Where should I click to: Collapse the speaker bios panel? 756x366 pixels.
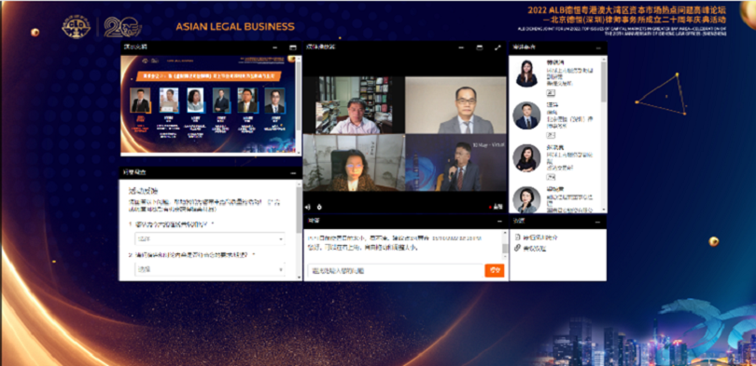[x=598, y=47]
